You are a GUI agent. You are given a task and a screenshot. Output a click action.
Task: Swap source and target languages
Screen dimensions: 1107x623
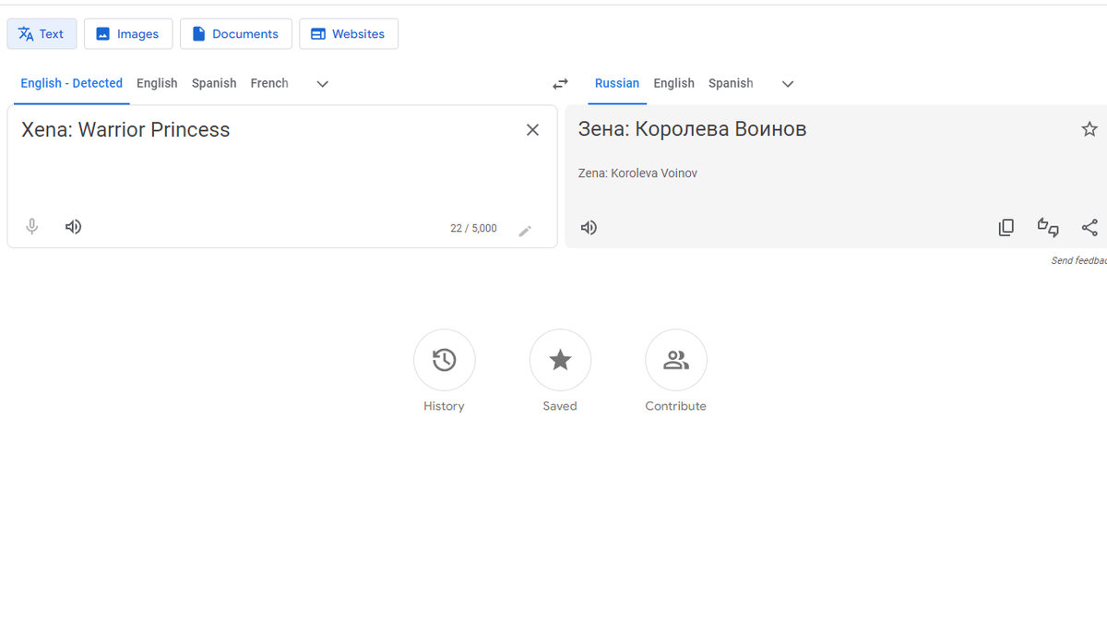point(560,84)
